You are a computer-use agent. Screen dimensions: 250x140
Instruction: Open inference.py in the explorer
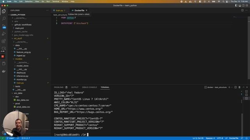tap(22, 76)
